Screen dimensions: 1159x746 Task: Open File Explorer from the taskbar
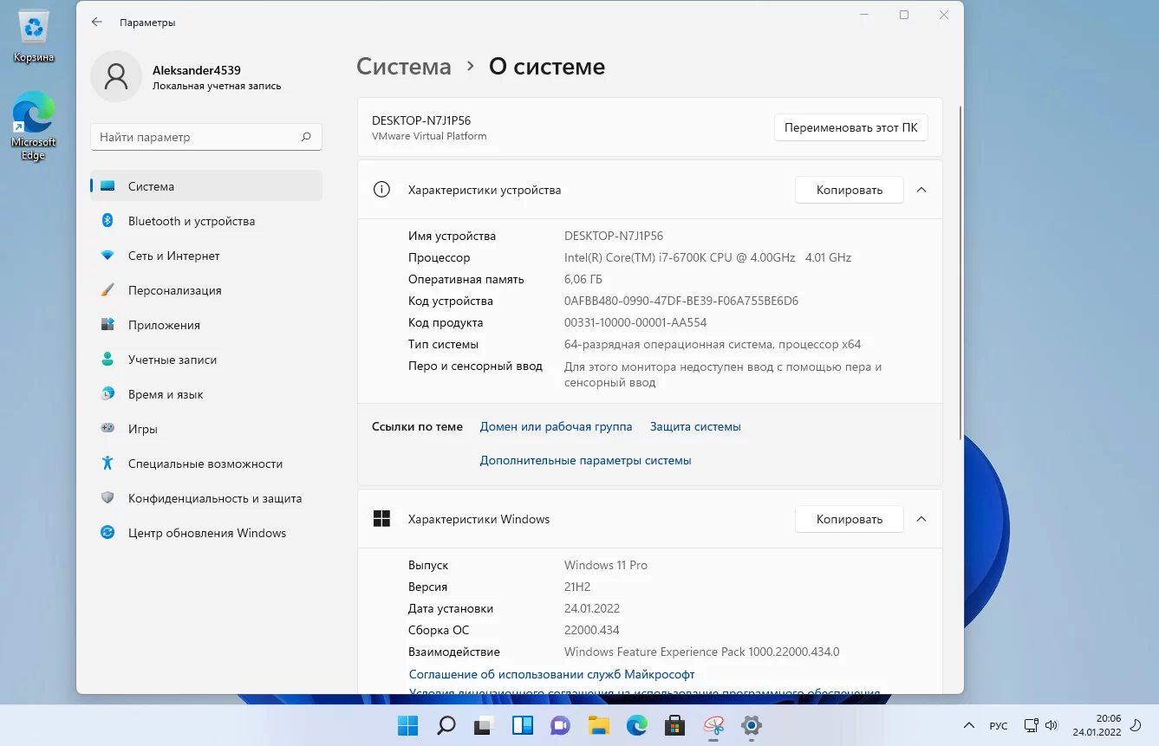click(599, 725)
